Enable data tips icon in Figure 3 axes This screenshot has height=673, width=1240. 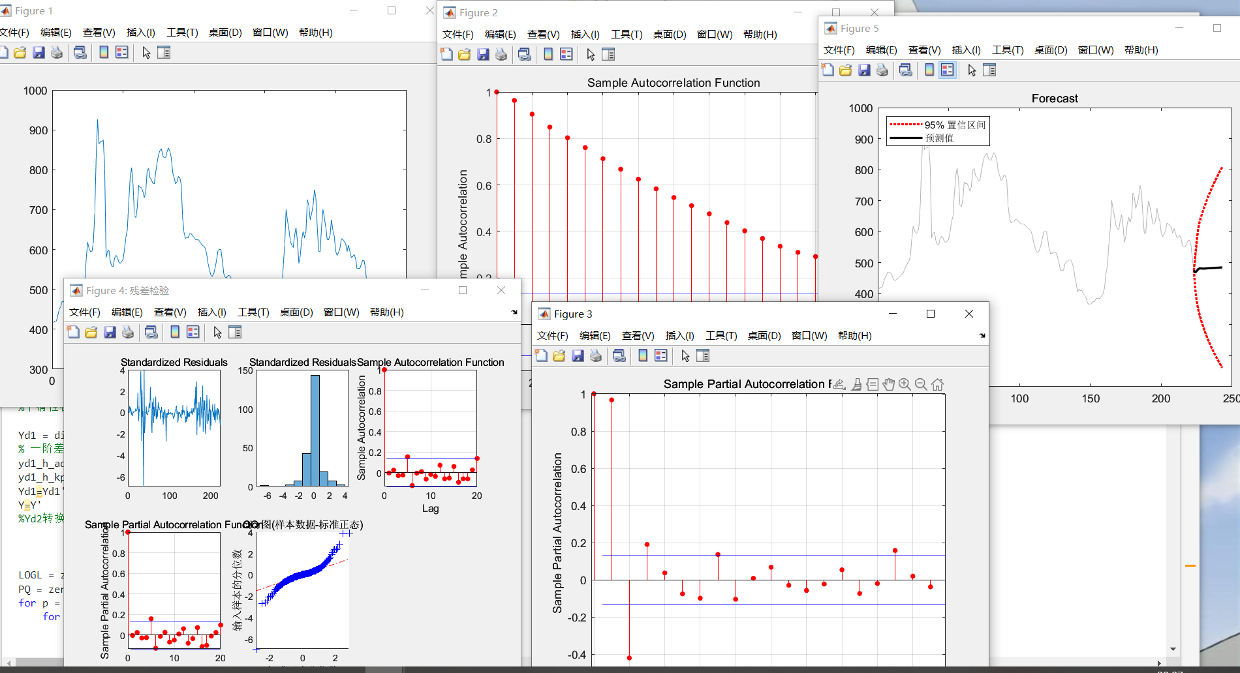(x=873, y=385)
